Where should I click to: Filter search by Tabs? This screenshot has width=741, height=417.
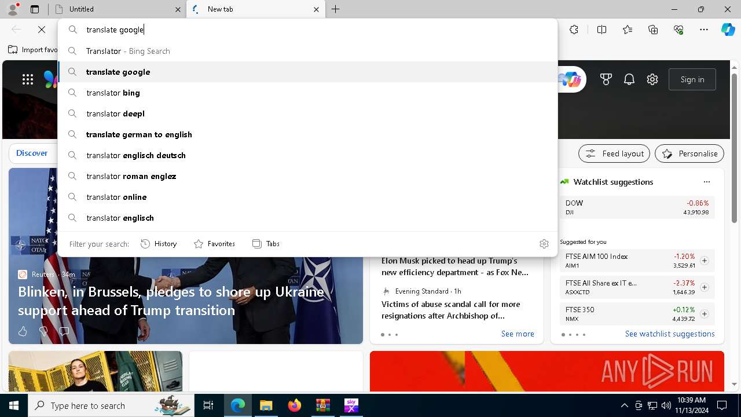pyautogui.click(x=266, y=244)
